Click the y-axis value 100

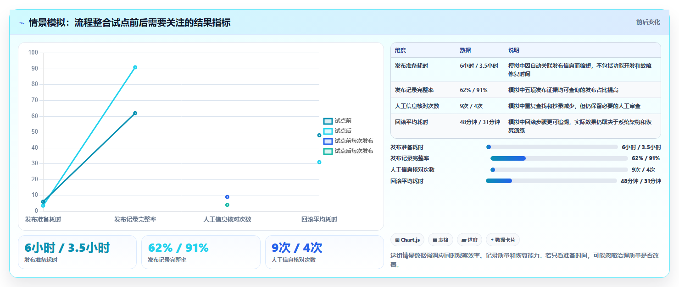point(33,53)
